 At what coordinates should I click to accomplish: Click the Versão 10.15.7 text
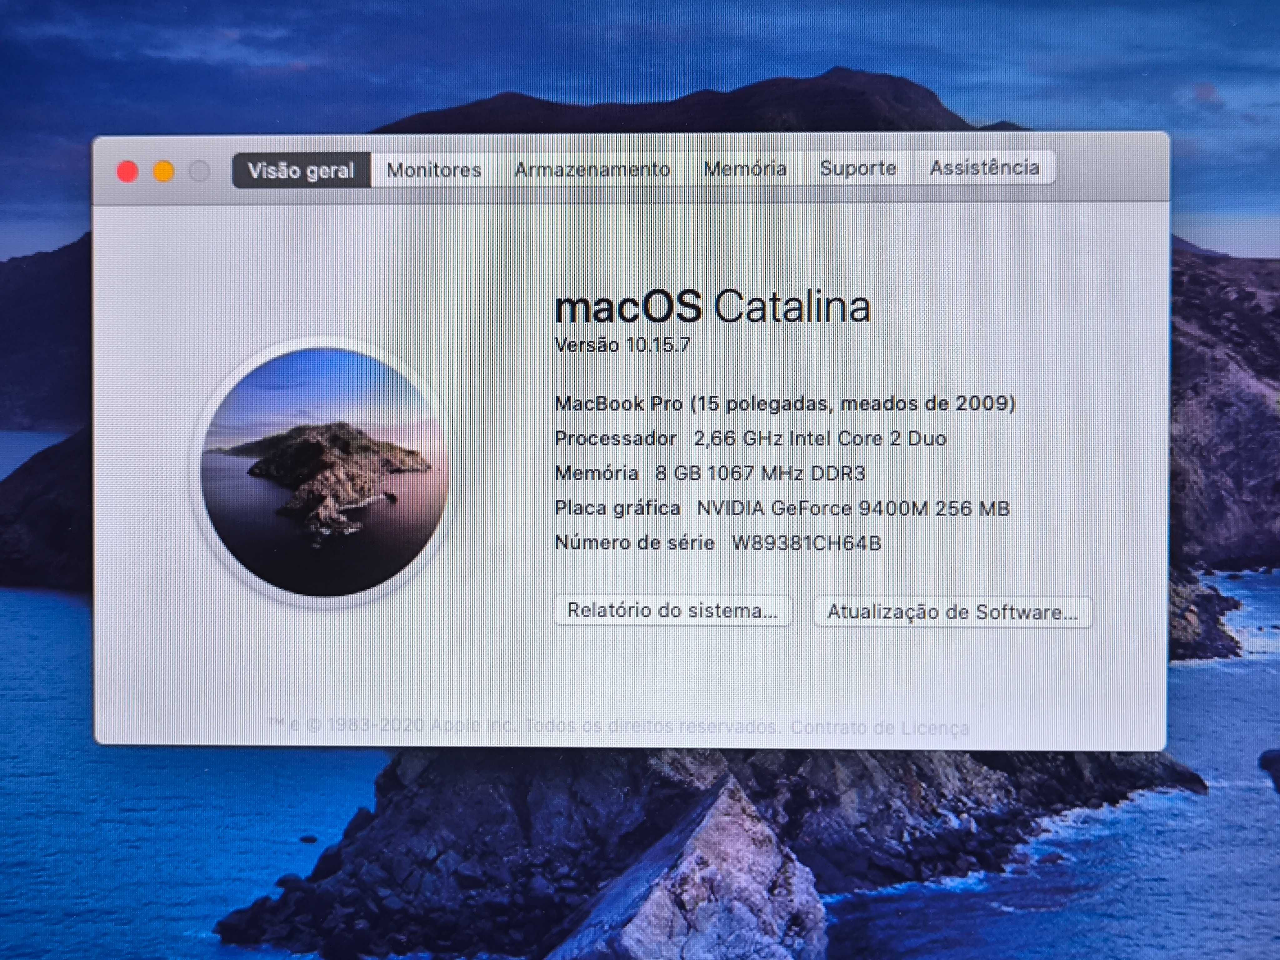pyautogui.click(x=622, y=345)
